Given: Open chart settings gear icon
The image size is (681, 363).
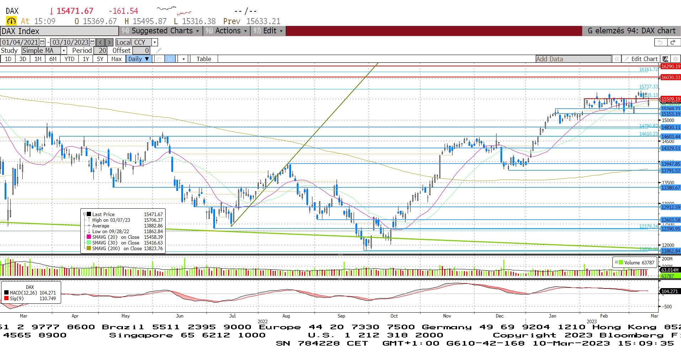Looking at the screenshot, I should coord(675,59).
